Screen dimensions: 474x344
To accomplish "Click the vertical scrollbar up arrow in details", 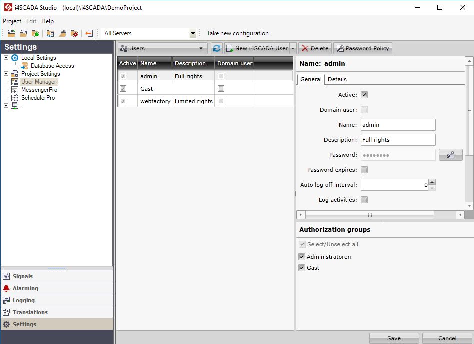I will coord(469,61).
